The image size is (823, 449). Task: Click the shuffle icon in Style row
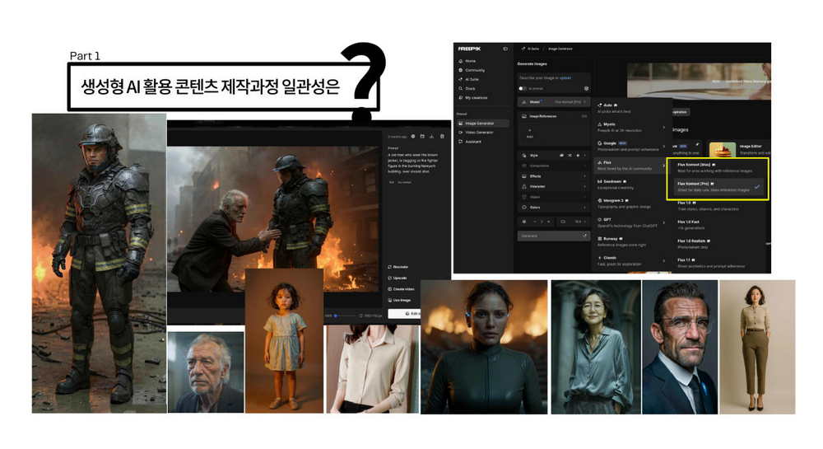pos(570,156)
